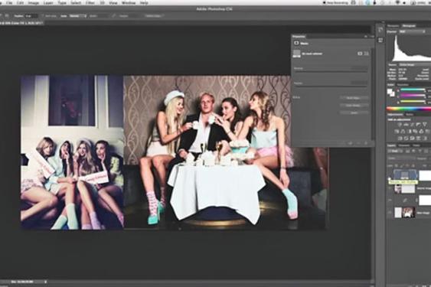431x287 pixels.
Task: Click the Masks icon in Properties panel
Action: click(x=296, y=43)
